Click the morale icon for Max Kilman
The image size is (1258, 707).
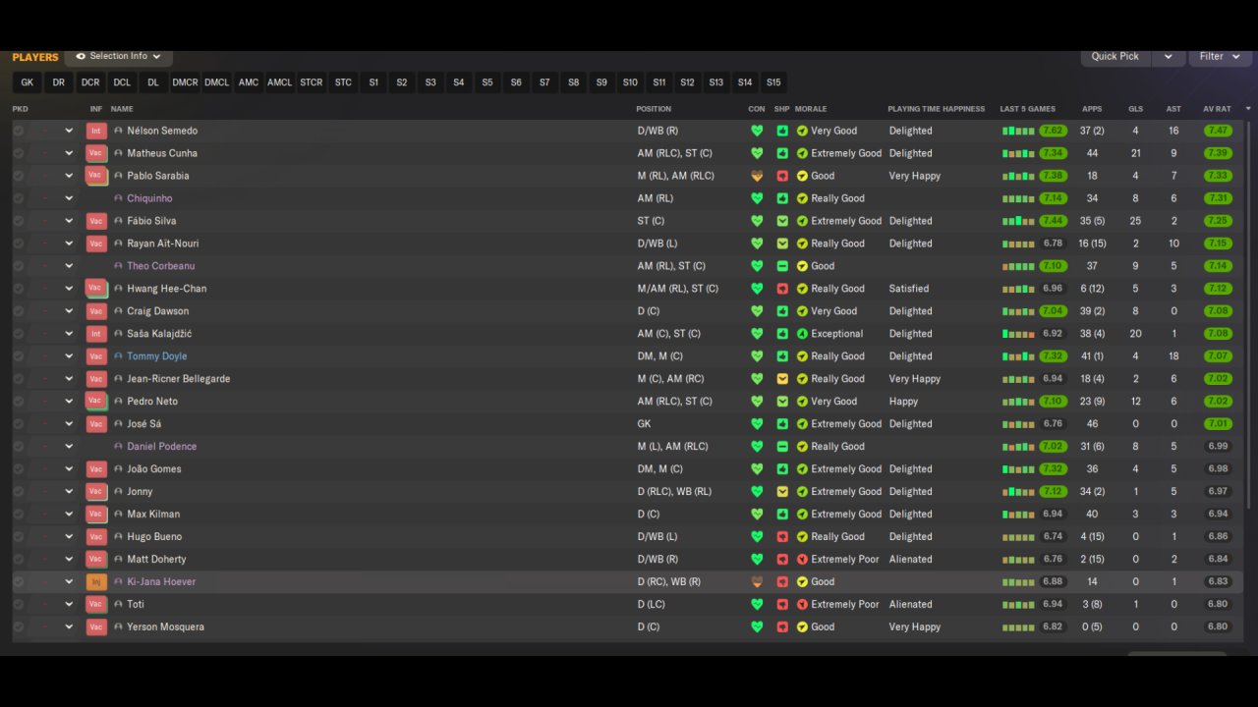pyautogui.click(x=802, y=514)
